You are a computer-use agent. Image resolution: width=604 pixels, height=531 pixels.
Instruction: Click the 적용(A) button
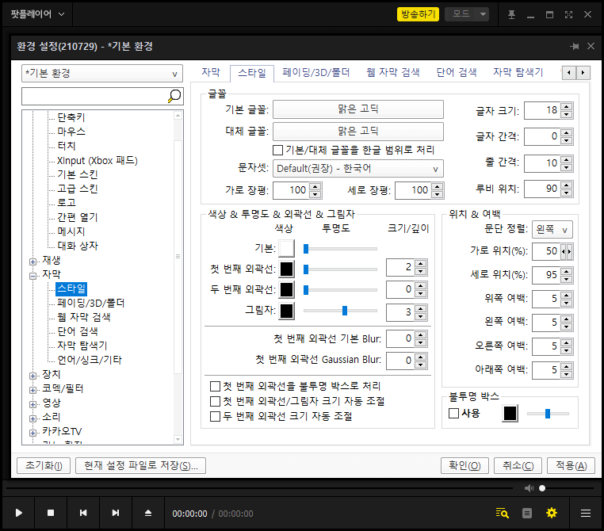(571, 465)
